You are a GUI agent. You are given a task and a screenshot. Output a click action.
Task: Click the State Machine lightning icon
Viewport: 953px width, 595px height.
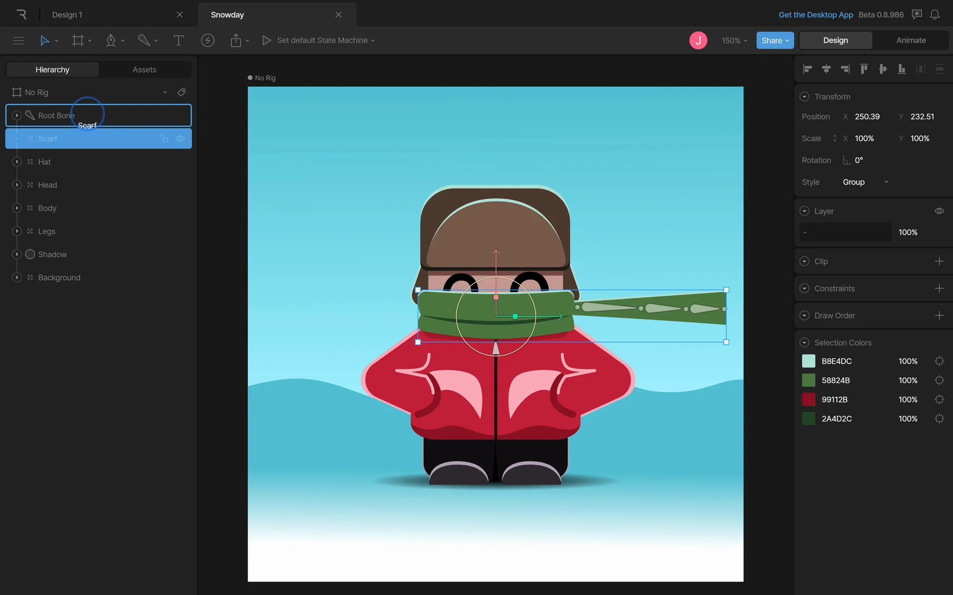coord(207,41)
